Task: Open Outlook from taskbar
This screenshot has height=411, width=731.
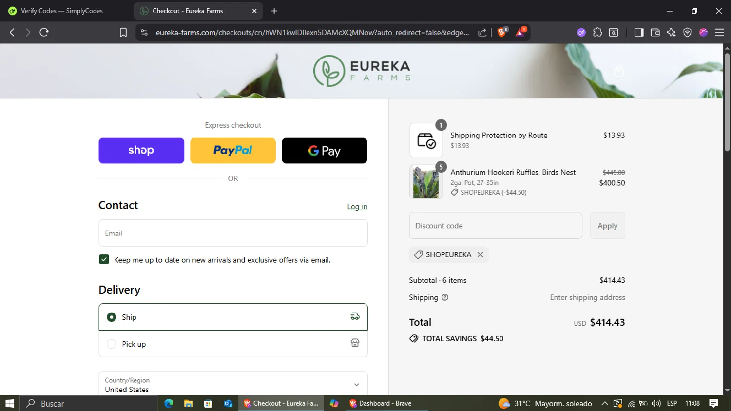Action: [228, 403]
